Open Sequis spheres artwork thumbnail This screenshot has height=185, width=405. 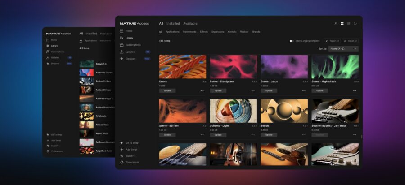point(284,111)
